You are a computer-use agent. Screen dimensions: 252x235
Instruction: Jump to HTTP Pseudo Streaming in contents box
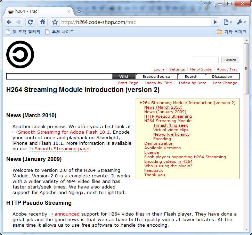(168, 116)
